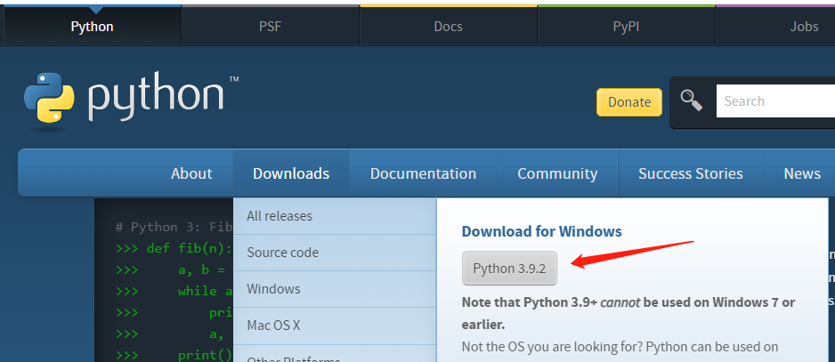Select Source code in Downloads dropdown

click(x=335, y=253)
